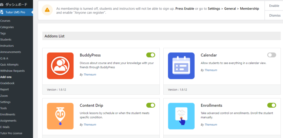Image resolution: width=283 pixels, height=138 pixels.
Task: Click the Enable button in notice
Action: [274, 6]
